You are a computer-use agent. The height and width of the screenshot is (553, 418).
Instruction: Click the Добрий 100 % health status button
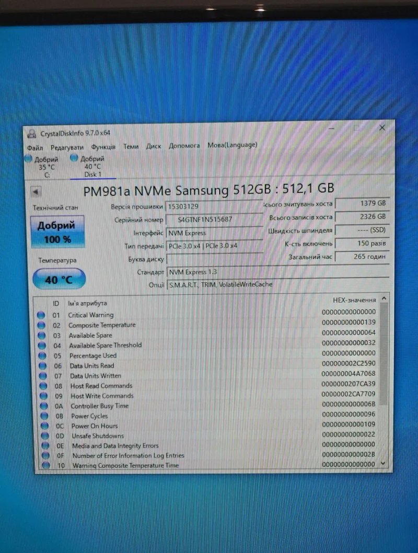[x=57, y=232]
